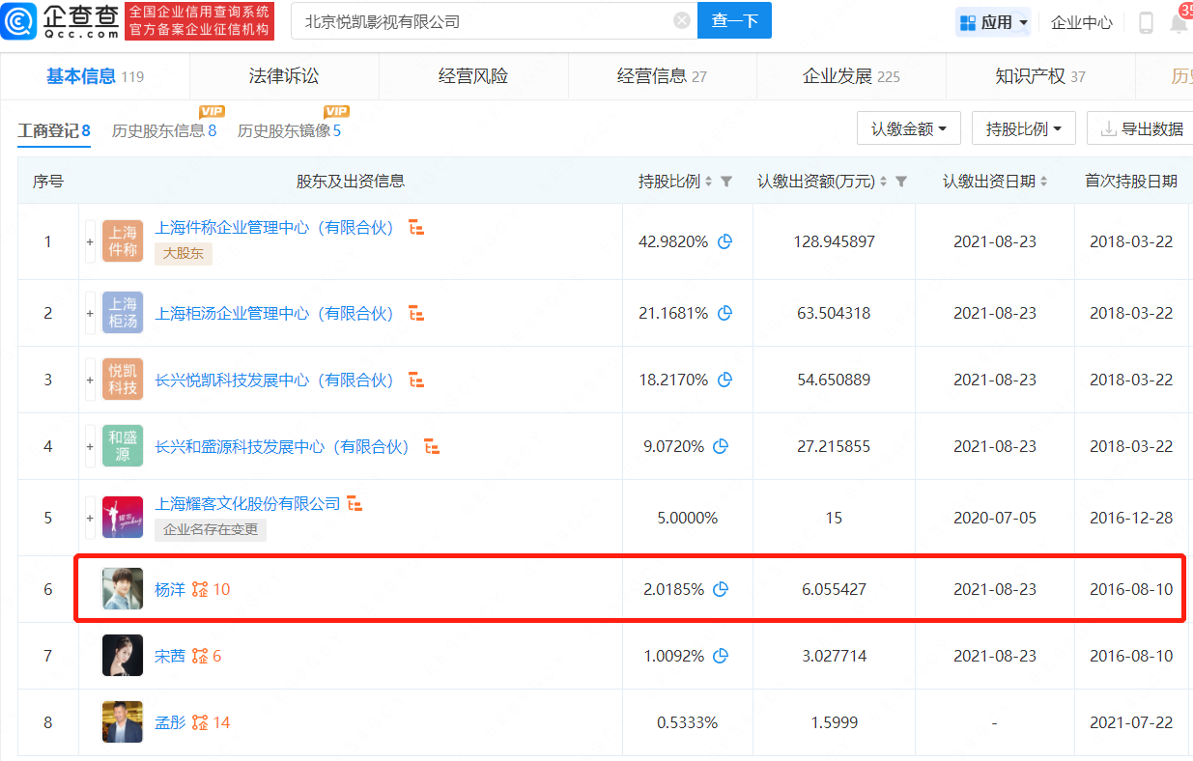Open notifications bell icon
The width and height of the screenshot is (1193, 761).
(1179, 22)
